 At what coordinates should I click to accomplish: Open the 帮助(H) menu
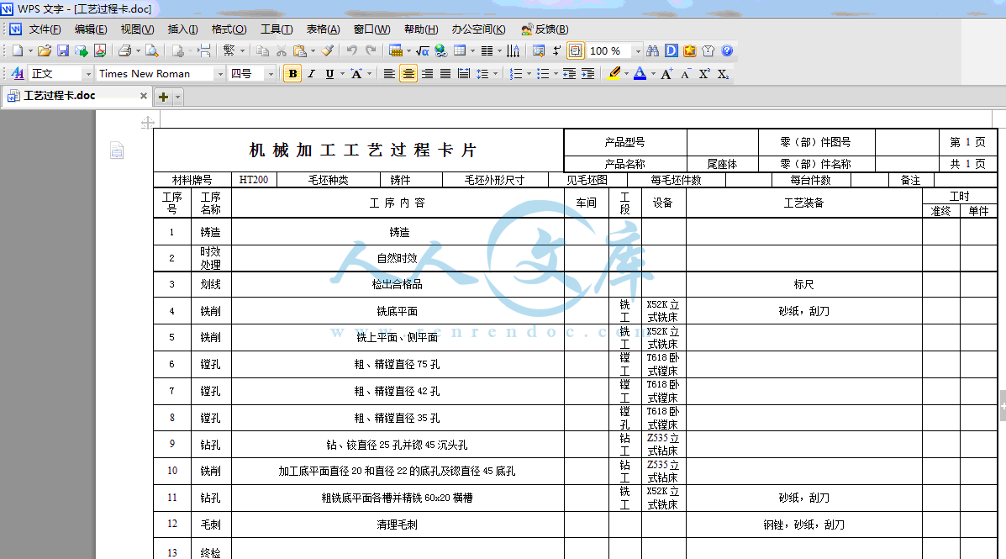tap(421, 29)
